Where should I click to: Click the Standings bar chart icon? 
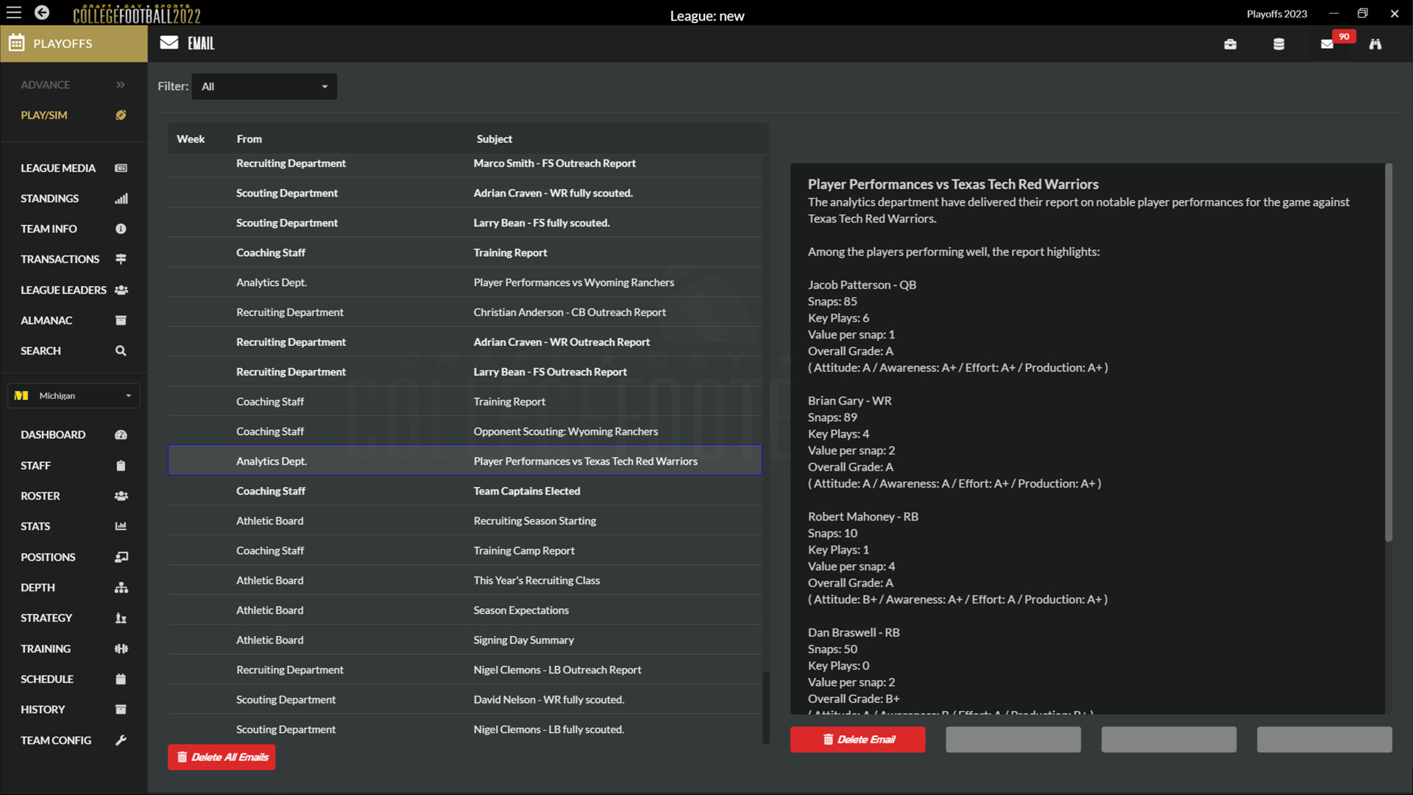[121, 198]
